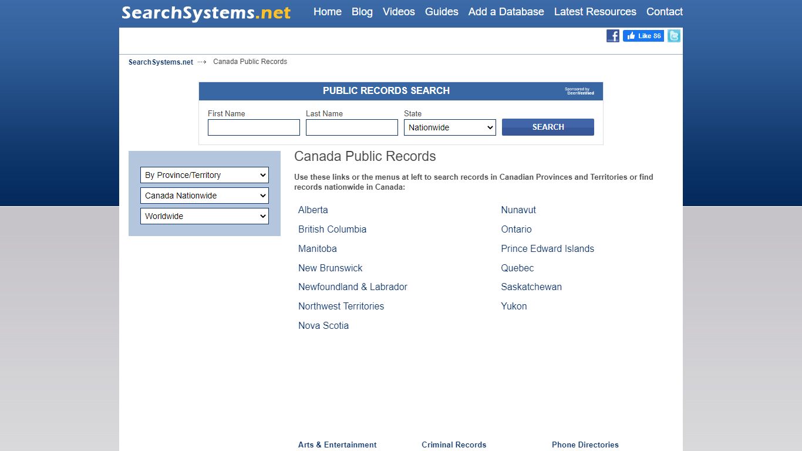Open the Quebec records link

pos(517,268)
